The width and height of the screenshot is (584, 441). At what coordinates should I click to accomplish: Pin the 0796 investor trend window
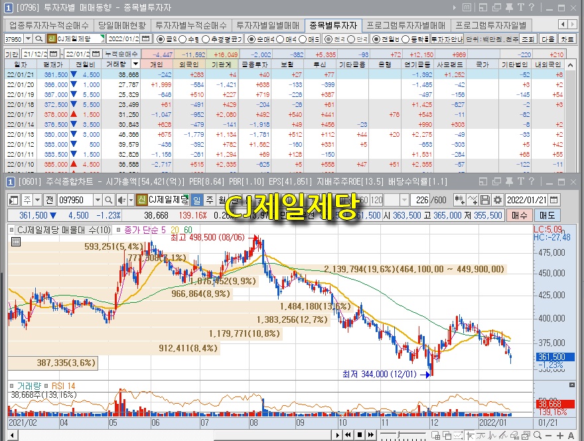[x=509, y=7]
